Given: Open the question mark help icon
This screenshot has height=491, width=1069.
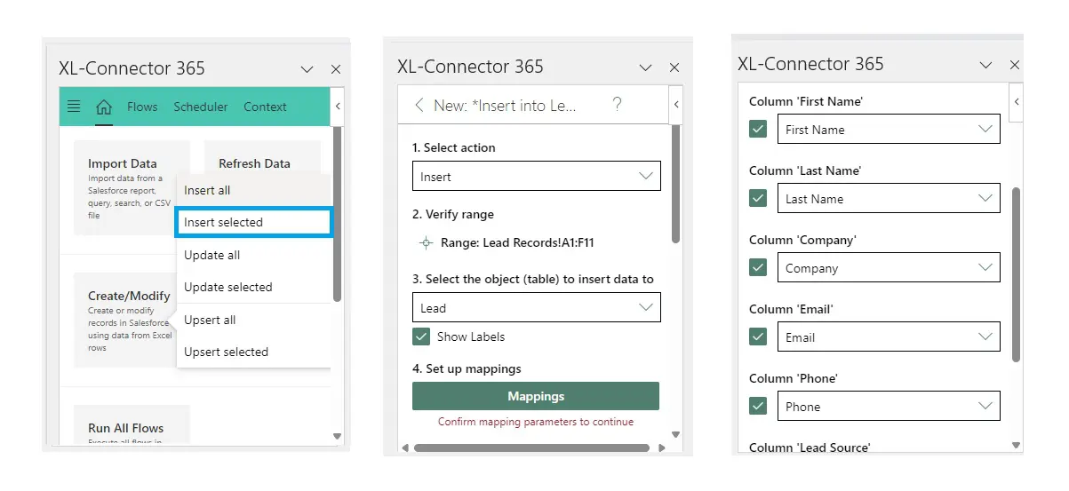Looking at the screenshot, I should coord(618,105).
